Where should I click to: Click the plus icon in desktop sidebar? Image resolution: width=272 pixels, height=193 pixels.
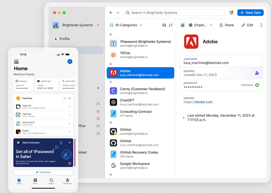coord(98,88)
